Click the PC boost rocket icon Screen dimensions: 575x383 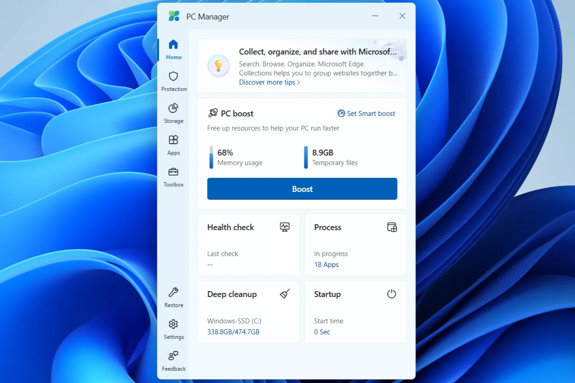213,113
